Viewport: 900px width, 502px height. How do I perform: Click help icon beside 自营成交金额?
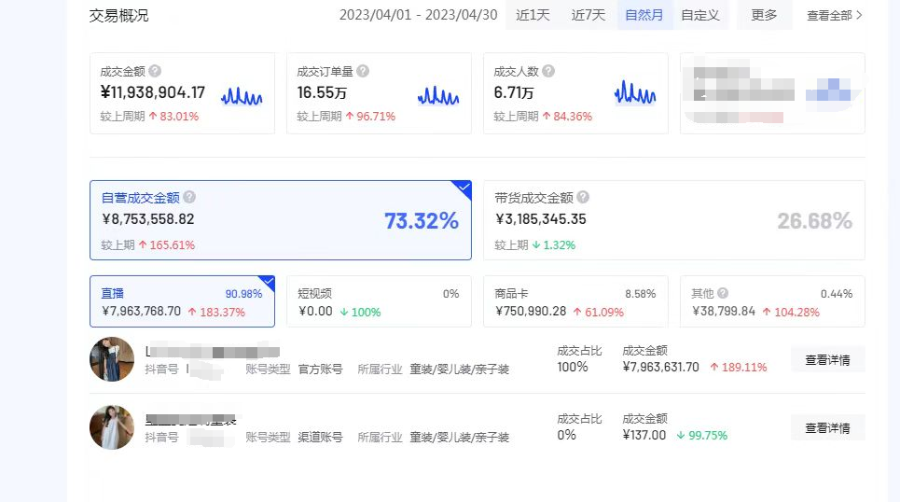tap(189, 197)
